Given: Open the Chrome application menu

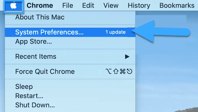Looking at the screenshot, I should [40, 5].
